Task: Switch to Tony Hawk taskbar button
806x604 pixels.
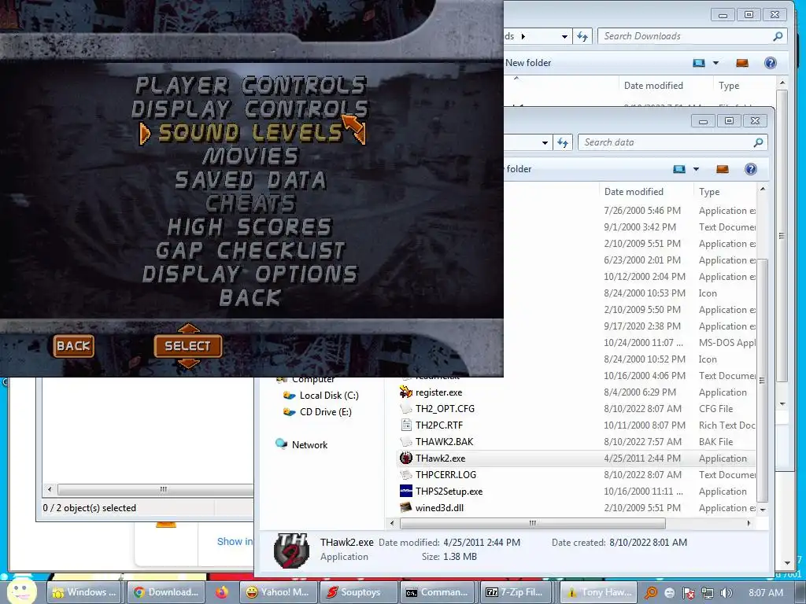Action: pyautogui.click(x=599, y=592)
